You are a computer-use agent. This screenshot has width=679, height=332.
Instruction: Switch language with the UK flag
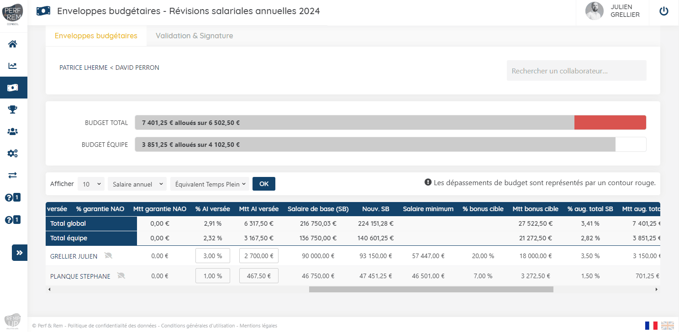click(667, 325)
